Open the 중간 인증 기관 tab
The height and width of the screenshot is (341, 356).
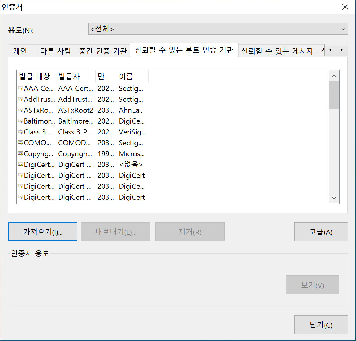click(103, 51)
